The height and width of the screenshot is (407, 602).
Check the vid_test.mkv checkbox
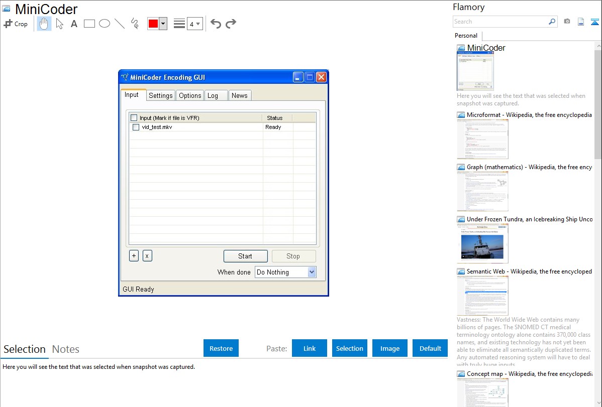pyautogui.click(x=136, y=127)
